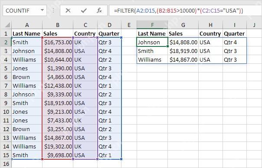
Task: Select row 2 header
Action: click(6, 42)
